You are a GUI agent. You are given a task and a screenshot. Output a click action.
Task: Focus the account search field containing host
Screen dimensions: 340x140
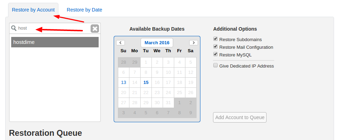(x=54, y=28)
